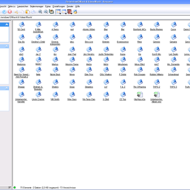Click the red brick wall toolbar icon

[69, 12]
